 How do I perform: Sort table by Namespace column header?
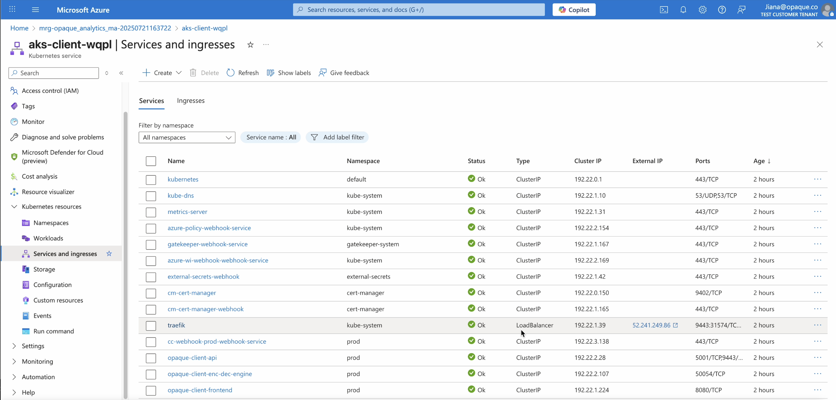pyautogui.click(x=363, y=161)
